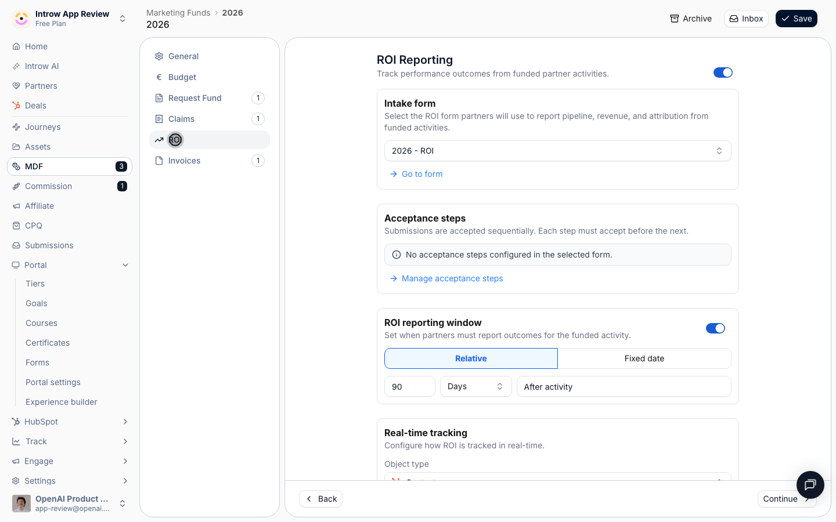Click the 90 days number field
The height and width of the screenshot is (522, 836).
[x=410, y=386]
